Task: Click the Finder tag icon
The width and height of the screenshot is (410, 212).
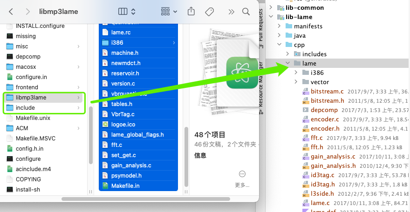Action: click(x=210, y=11)
